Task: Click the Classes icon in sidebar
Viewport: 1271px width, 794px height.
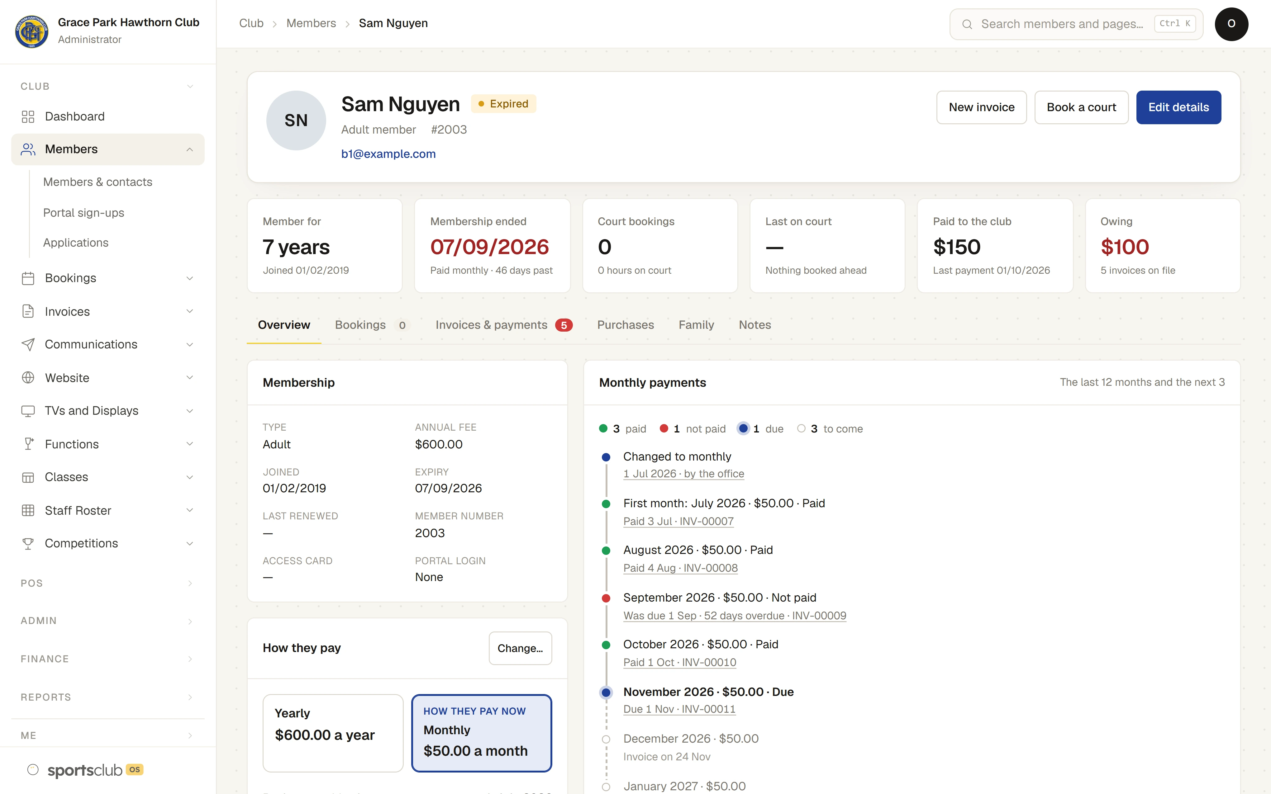Action: [x=28, y=477]
